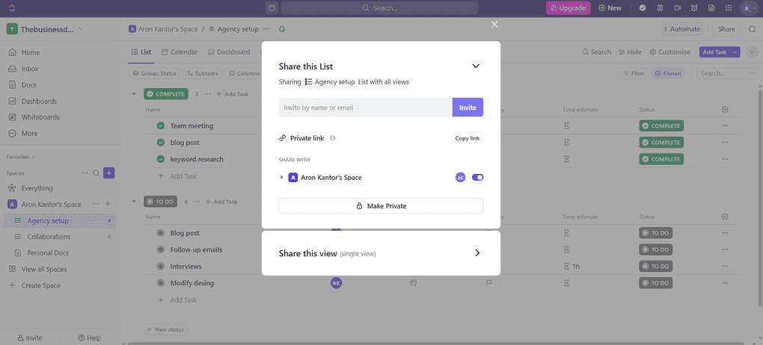Open Inbox in the sidebar

(30, 69)
